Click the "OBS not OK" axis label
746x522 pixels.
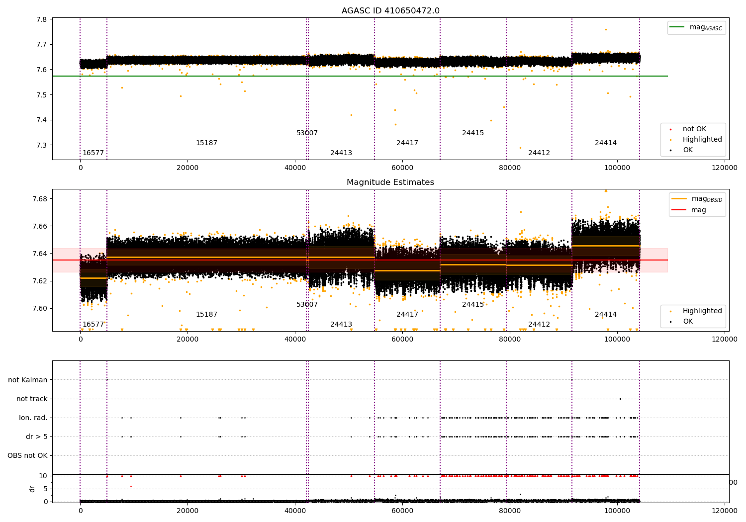[28, 456]
